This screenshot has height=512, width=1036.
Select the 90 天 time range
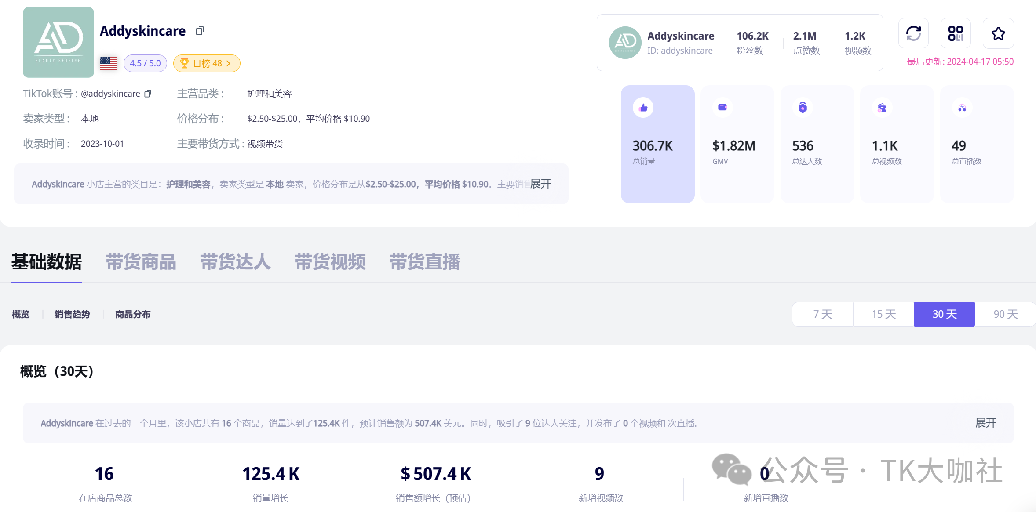pos(1005,314)
